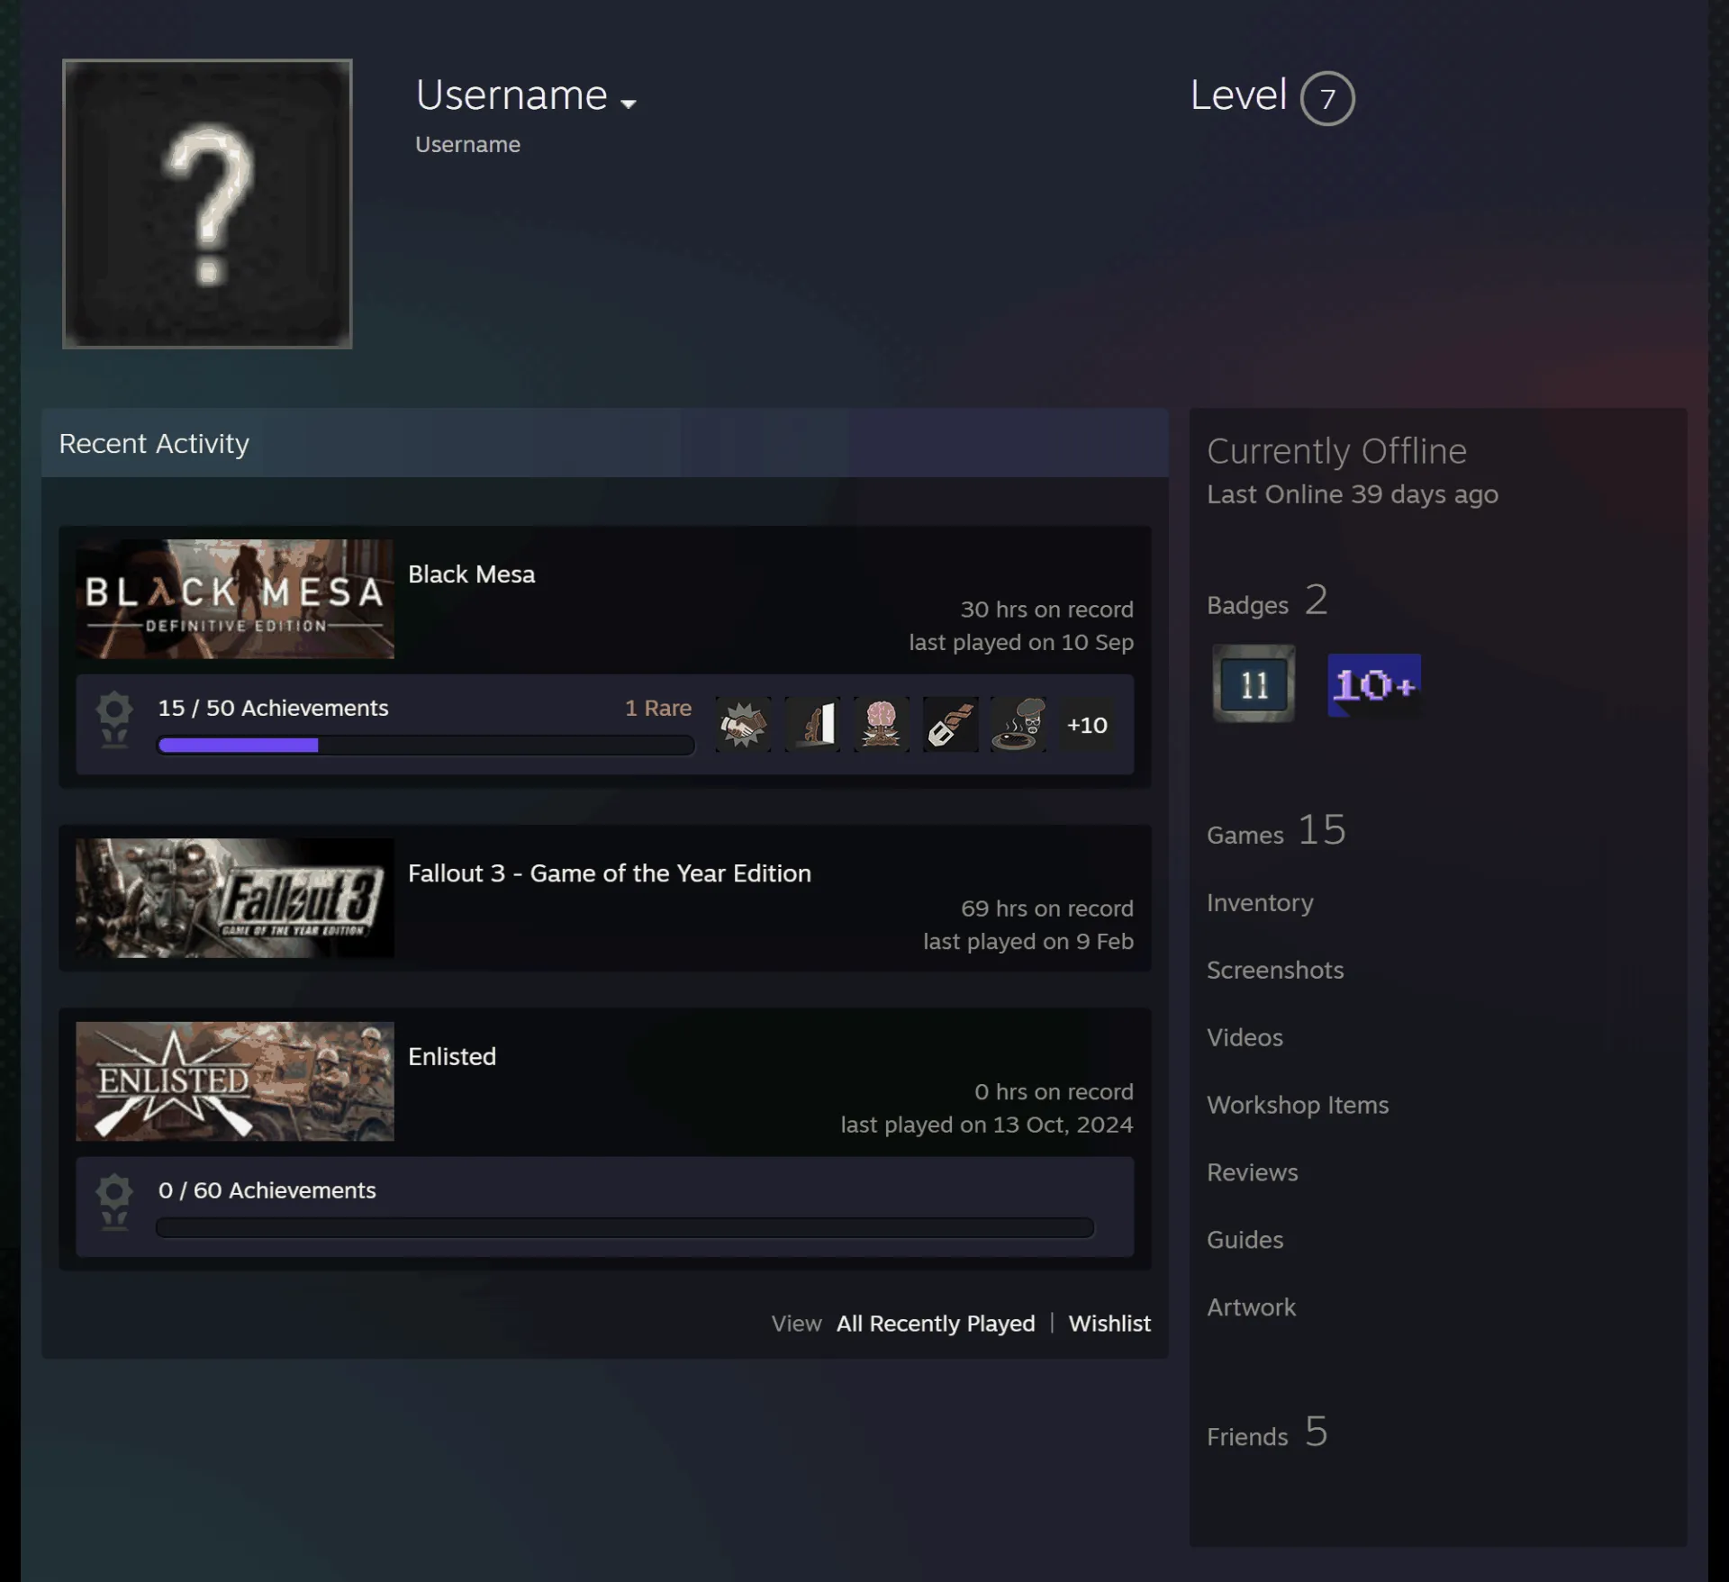The width and height of the screenshot is (1729, 1582).
Task: Open the Username dropdown arrow
Action: pyautogui.click(x=629, y=104)
